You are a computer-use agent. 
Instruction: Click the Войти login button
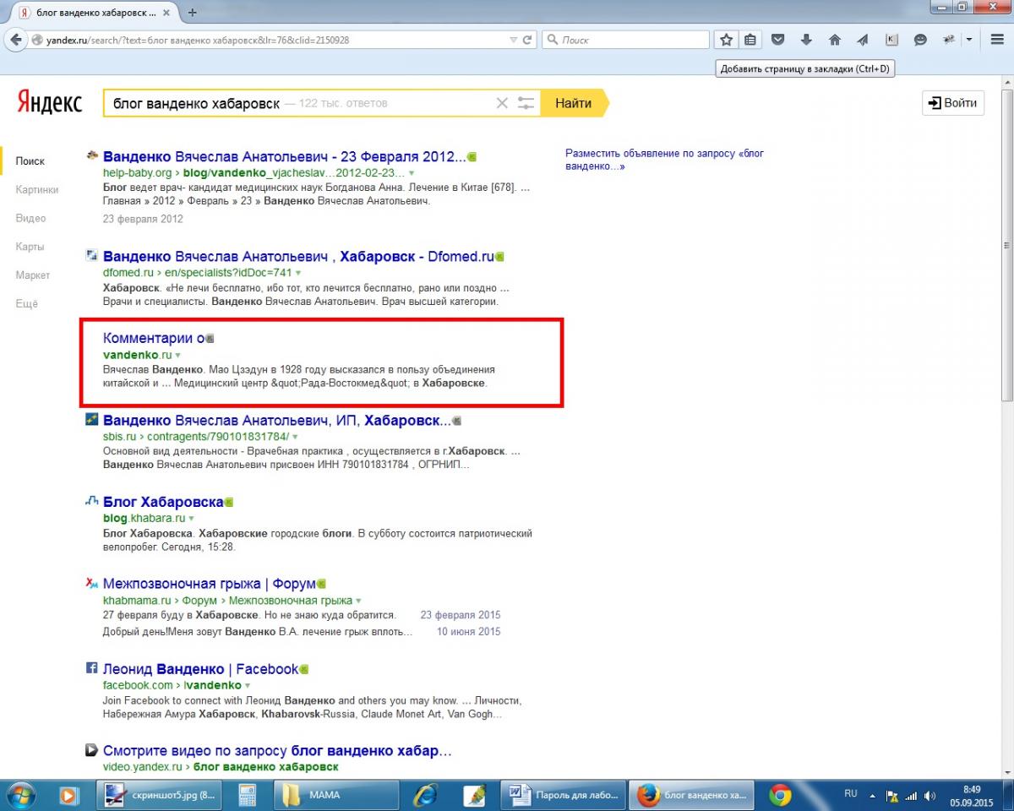pos(953,103)
